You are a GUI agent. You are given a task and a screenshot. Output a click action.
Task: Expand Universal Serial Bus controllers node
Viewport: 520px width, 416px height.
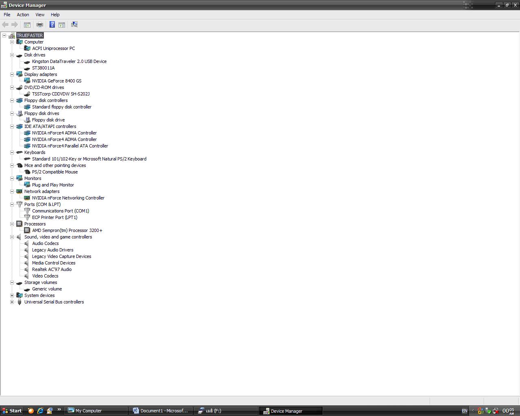coord(12,302)
